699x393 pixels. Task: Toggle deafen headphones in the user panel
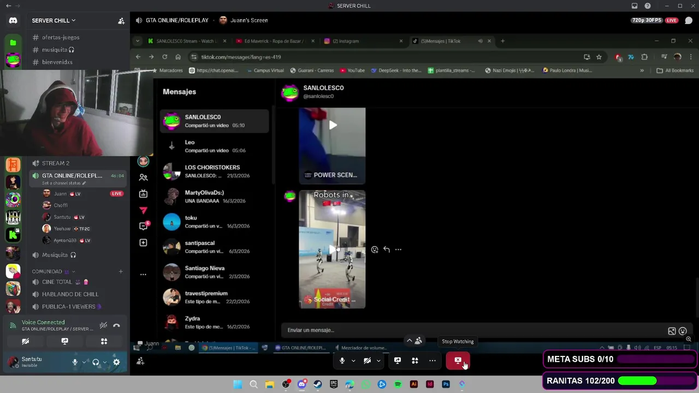coord(96,362)
